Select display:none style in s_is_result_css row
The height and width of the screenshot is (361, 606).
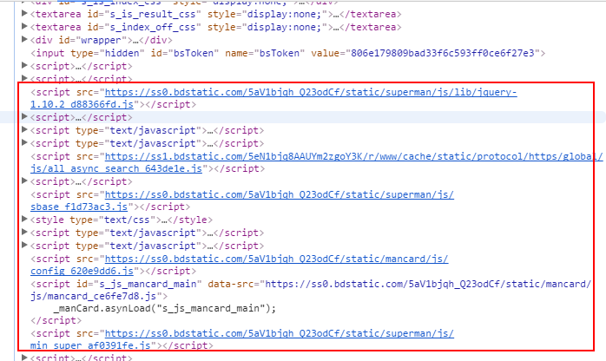pyautogui.click(x=284, y=14)
